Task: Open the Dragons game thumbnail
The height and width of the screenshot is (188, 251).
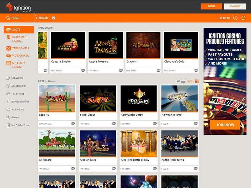Action: 143,45
